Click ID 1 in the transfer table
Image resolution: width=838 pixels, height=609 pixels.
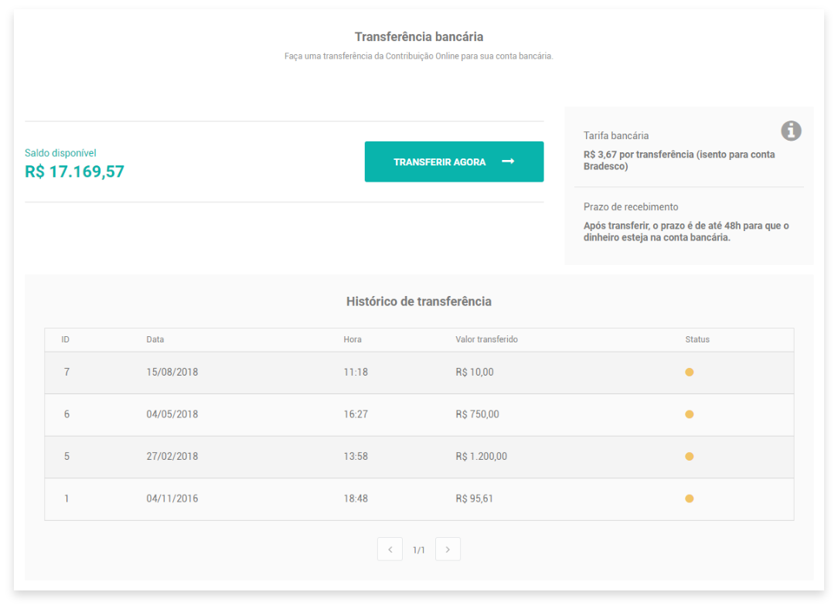[x=66, y=499]
